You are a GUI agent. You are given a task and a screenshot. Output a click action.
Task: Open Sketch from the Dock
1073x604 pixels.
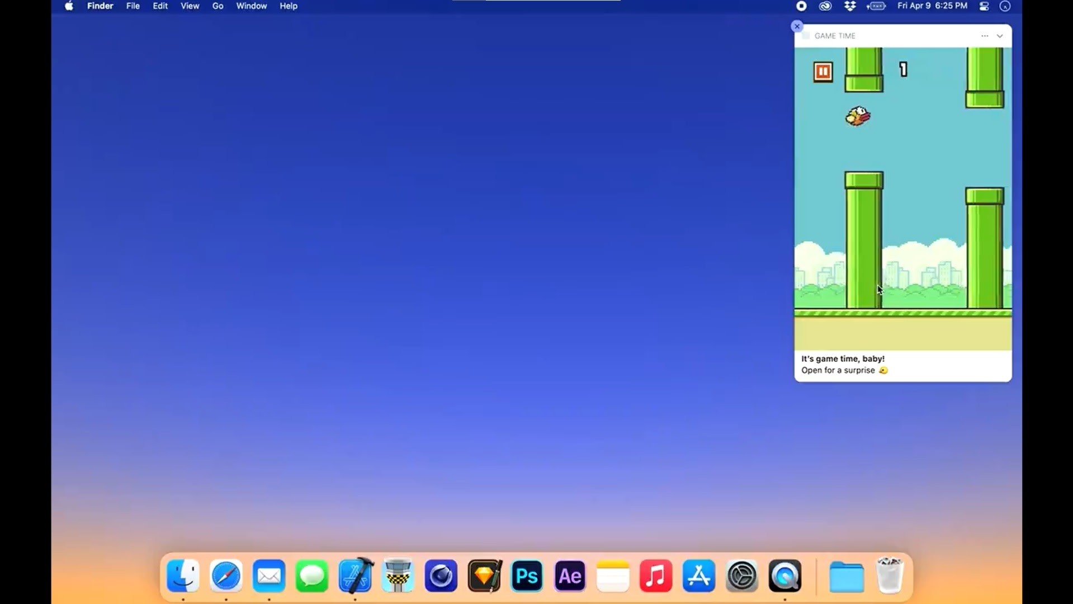click(484, 575)
